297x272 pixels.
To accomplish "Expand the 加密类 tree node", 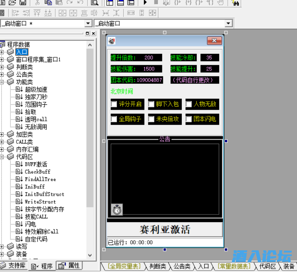I will point(1,134).
